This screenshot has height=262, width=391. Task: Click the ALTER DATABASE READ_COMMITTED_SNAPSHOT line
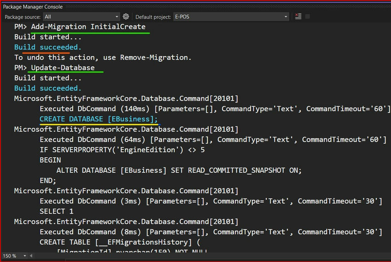coord(179,170)
